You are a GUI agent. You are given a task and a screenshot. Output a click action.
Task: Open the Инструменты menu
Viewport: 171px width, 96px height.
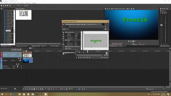click(x=21, y=3)
